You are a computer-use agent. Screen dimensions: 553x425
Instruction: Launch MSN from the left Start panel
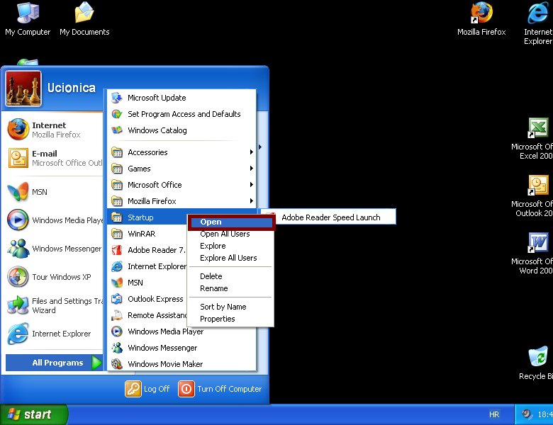(54, 192)
